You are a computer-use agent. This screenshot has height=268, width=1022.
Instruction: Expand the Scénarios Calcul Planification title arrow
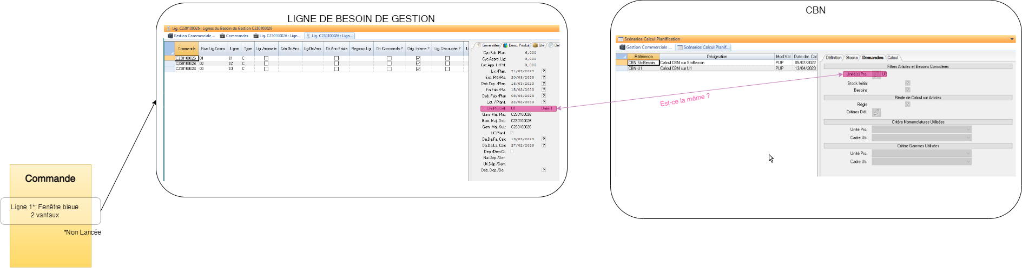tap(1012, 39)
